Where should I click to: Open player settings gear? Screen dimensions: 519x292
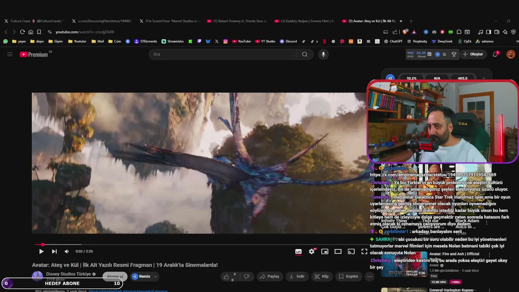click(311, 251)
